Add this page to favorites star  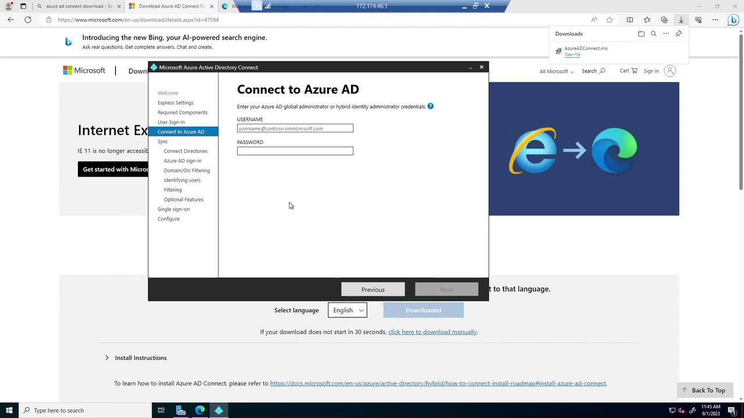[609, 20]
